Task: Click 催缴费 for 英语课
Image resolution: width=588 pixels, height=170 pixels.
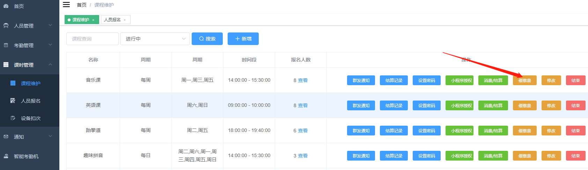Action: (525, 105)
